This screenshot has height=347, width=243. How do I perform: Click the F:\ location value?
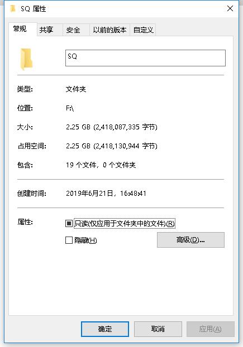click(70, 108)
